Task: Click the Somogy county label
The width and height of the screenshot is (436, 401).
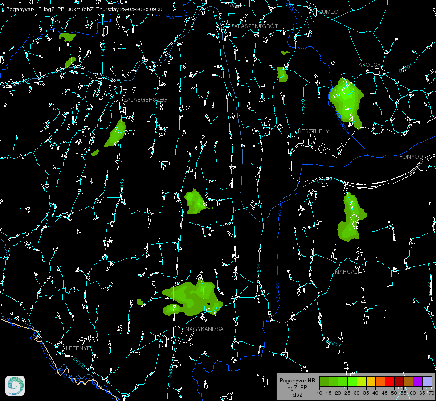Action: (x=278, y=293)
